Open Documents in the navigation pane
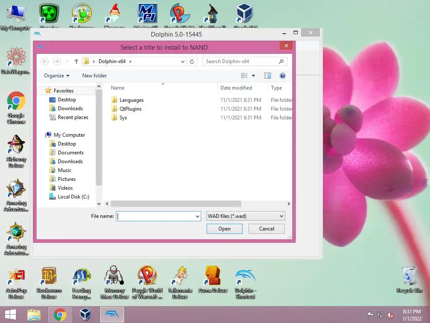430x323 pixels. point(71,152)
